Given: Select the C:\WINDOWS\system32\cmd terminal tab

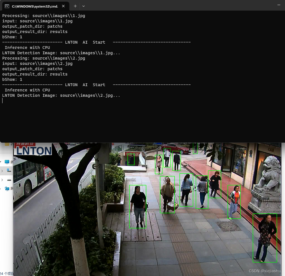Looking at the screenshot, I should [36, 6].
